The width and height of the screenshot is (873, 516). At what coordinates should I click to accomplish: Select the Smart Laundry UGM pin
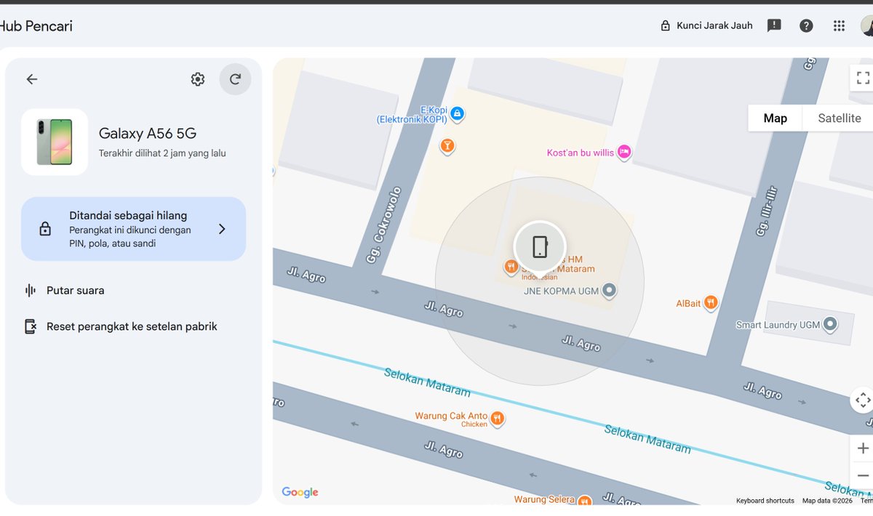point(829,324)
